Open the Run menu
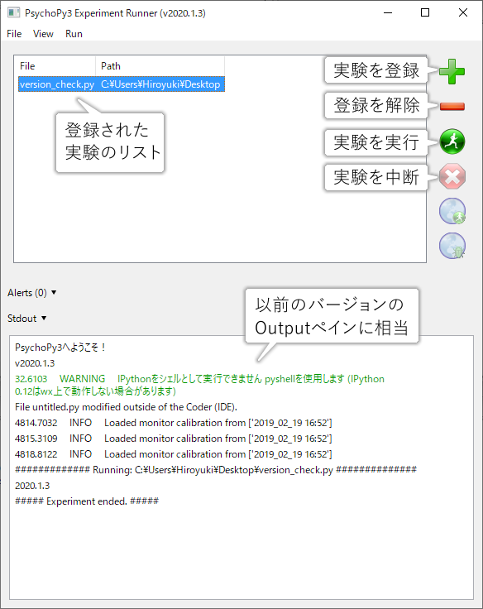This screenshot has height=609, width=483. click(74, 34)
